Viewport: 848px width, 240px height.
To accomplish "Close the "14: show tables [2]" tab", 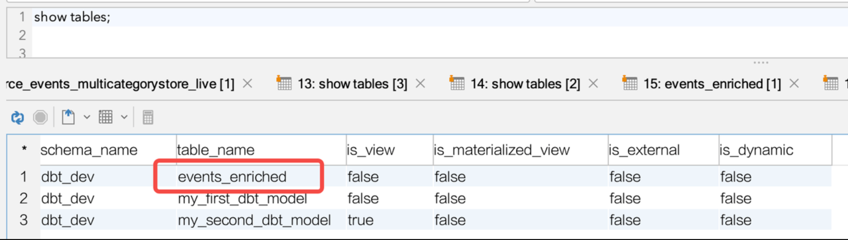I will (593, 84).
